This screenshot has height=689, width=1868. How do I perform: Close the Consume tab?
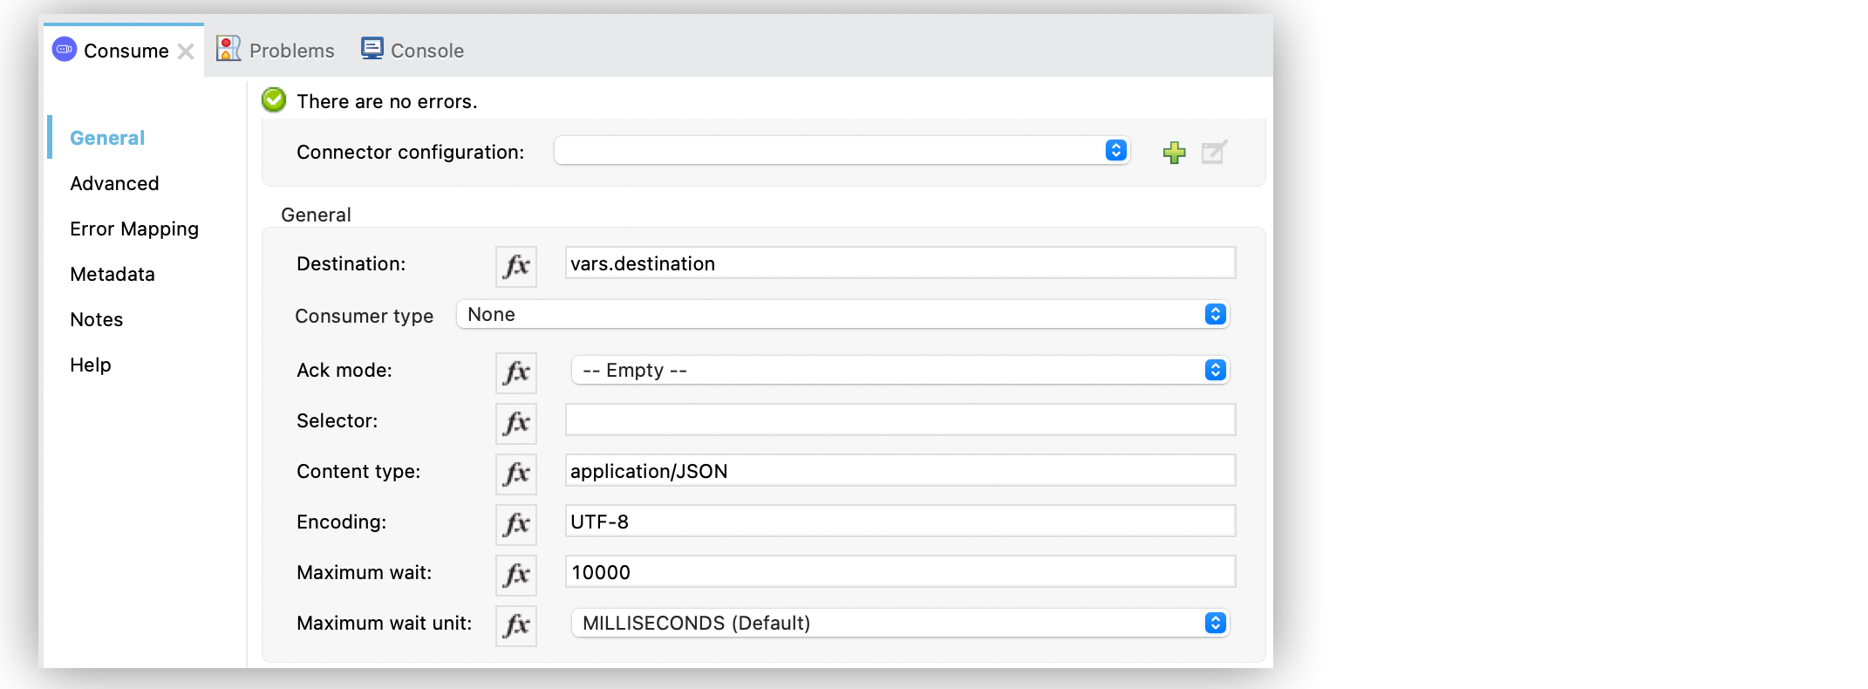(x=186, y=51)
